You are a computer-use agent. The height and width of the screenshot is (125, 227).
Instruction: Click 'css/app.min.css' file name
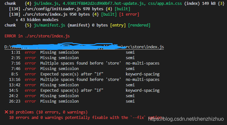click(x=165, y=4)
